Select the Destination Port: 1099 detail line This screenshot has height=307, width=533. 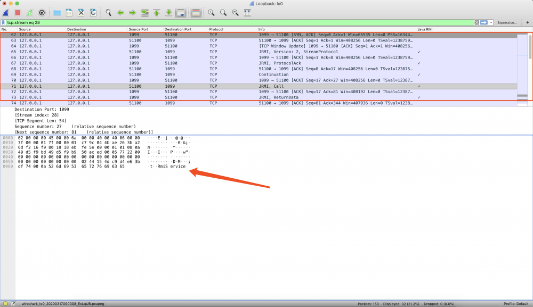click(x=42, y=109)
